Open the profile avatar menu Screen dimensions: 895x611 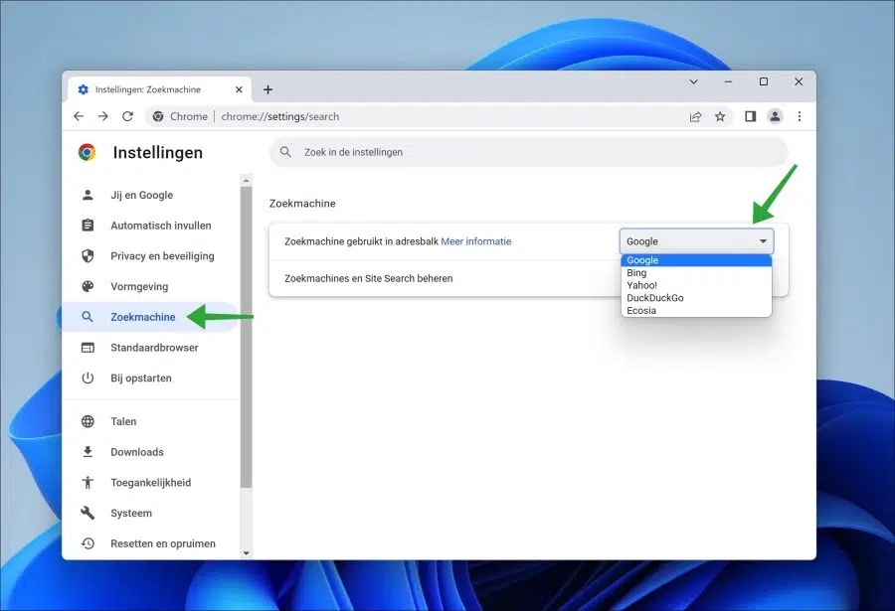(775, 116)
